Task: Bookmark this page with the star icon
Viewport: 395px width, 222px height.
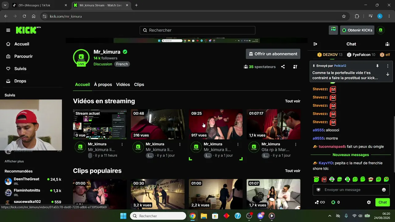Action: [344, 16]
